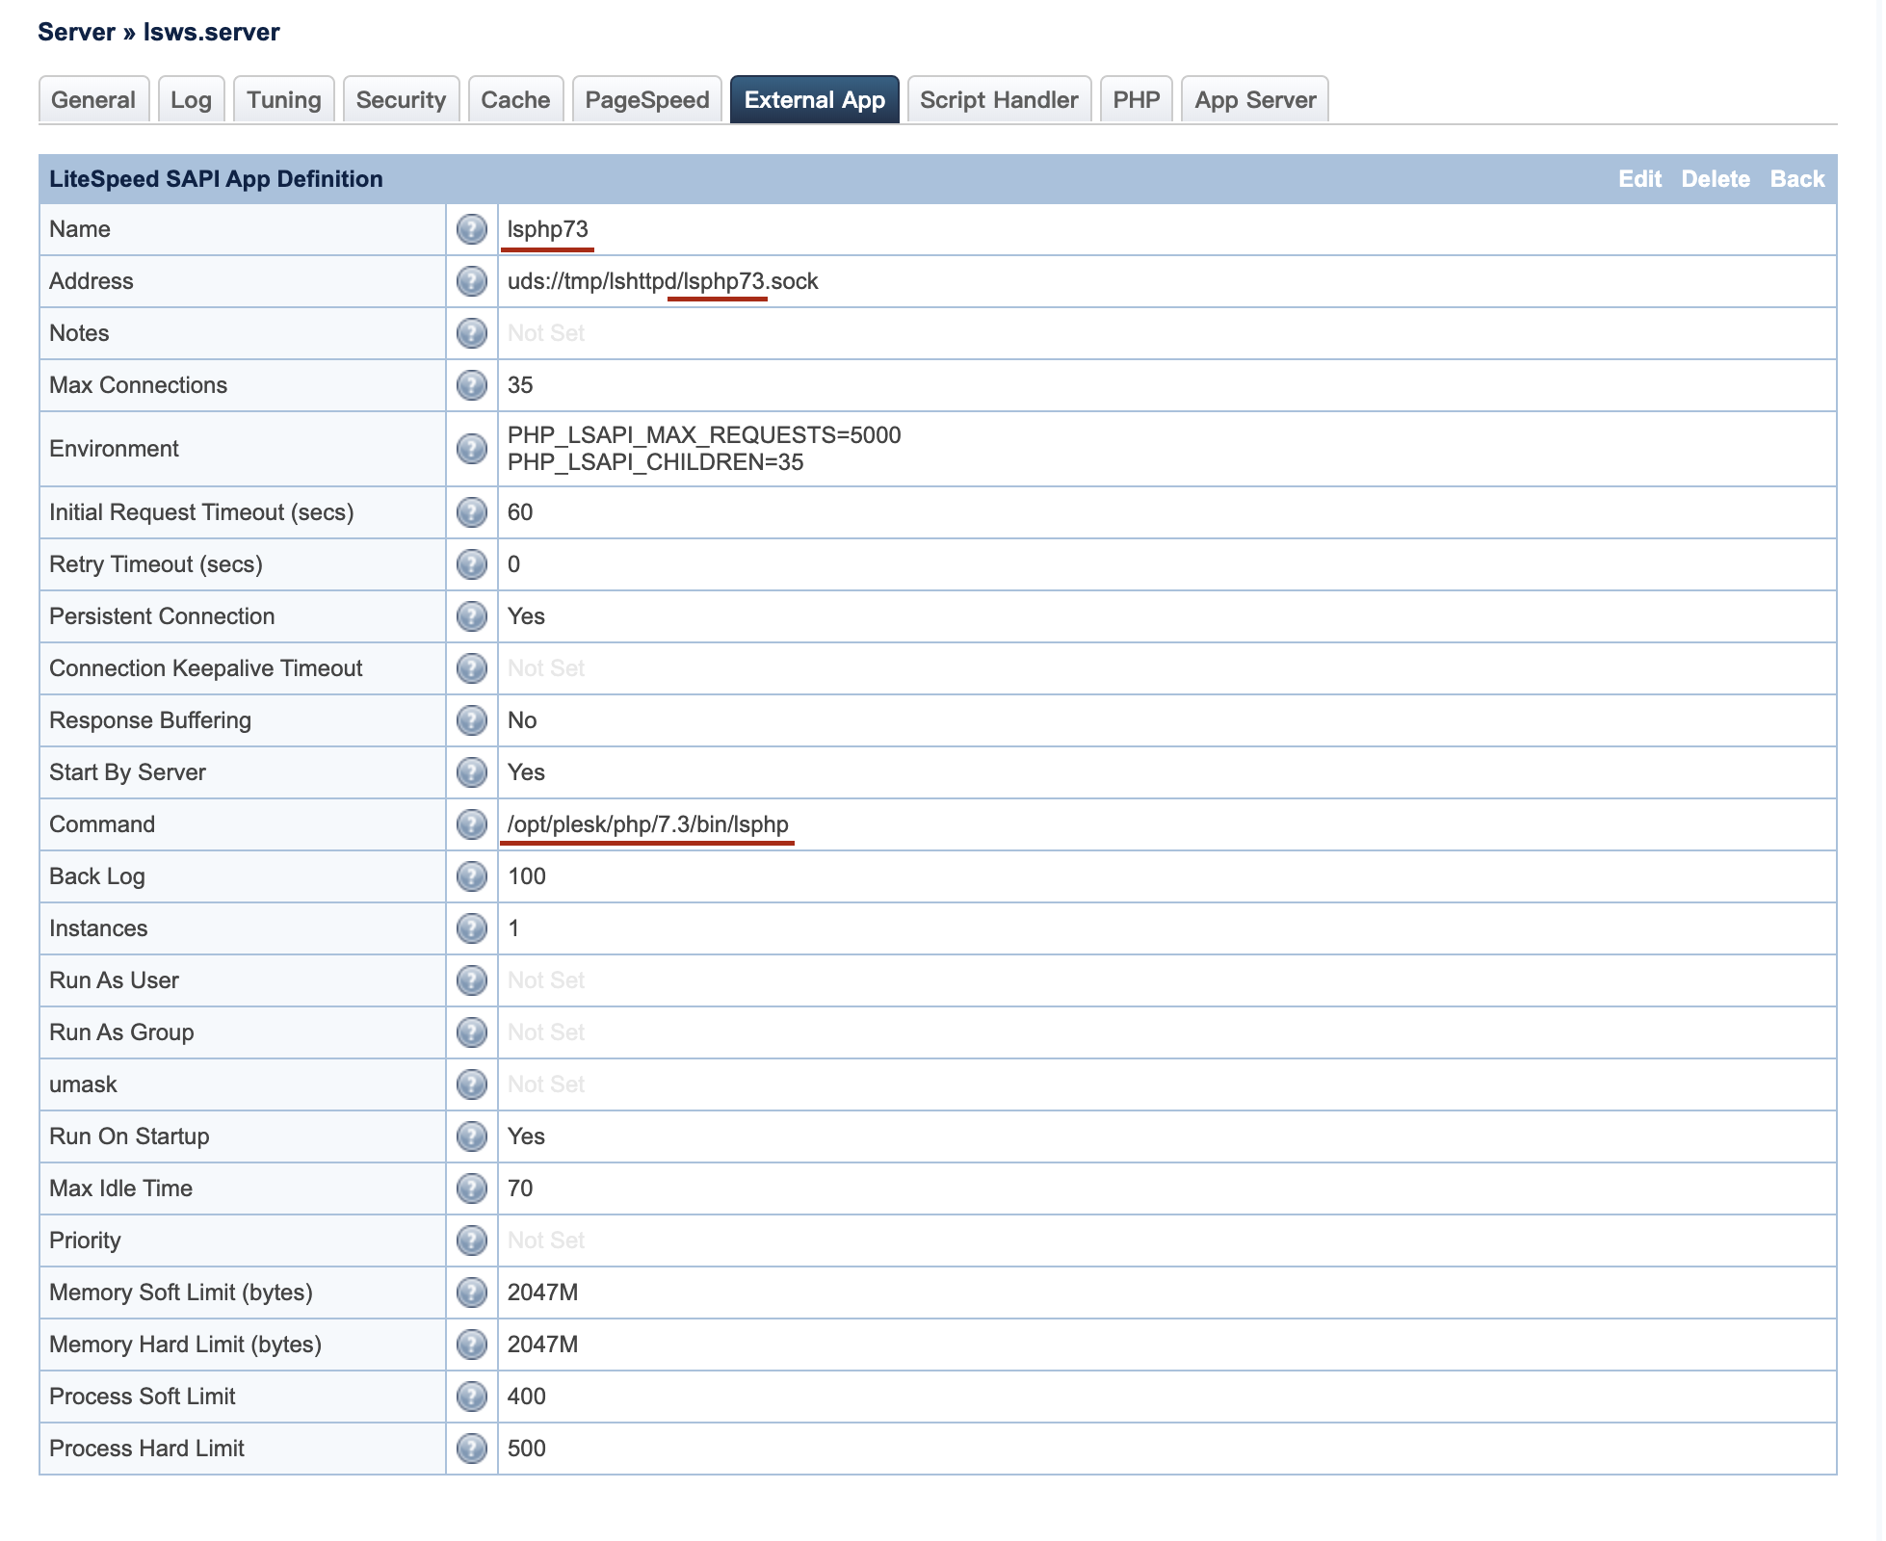Click help icon for Process Hard Limit
1886x1541 pixels.
[471, 1449]
